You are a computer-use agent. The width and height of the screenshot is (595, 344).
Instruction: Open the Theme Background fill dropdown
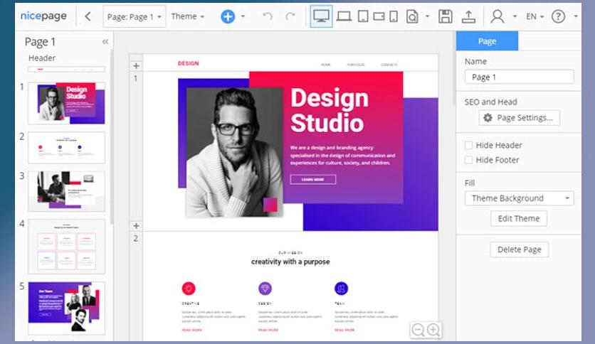click(519, 198)
